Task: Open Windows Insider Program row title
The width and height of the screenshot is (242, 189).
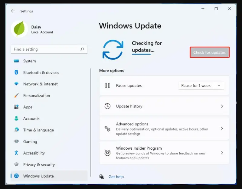Action: [139, 148]
